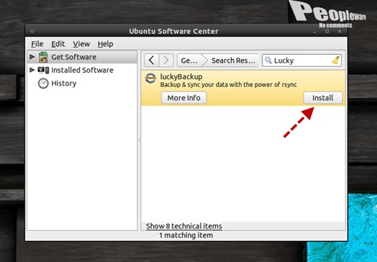Screen dimensions: 377x262
Task: Open the Edit menu
Action: (x=58, y=44)
